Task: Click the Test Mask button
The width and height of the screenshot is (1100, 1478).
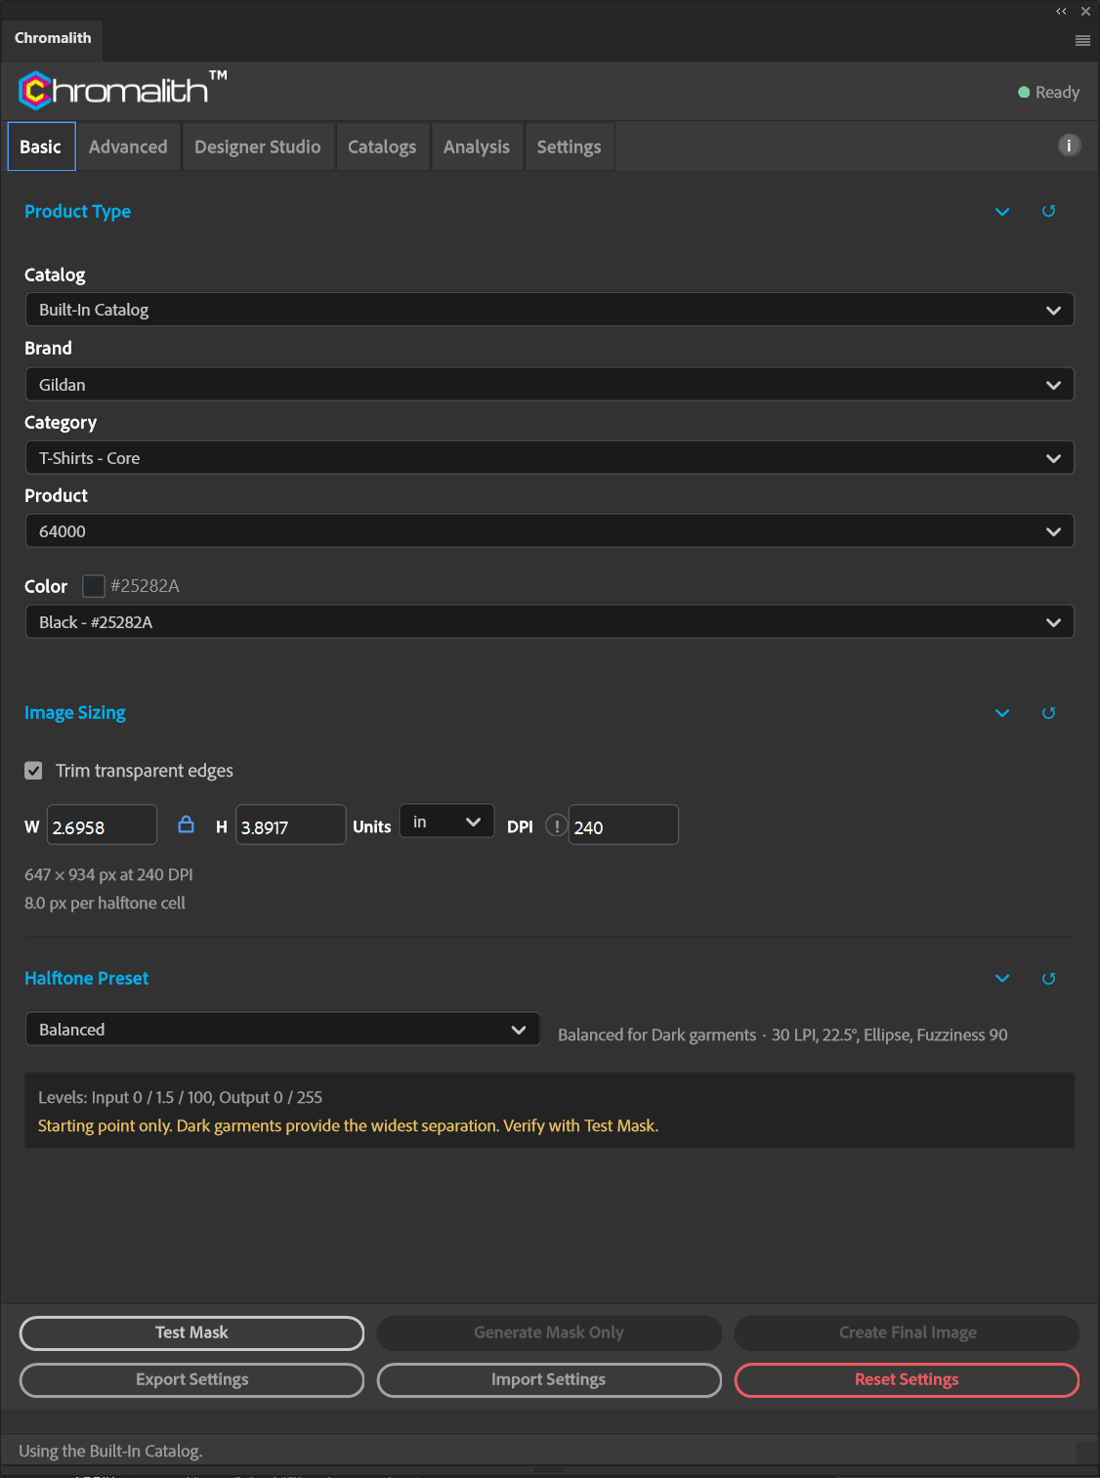Action: (x=191, y=1332)
